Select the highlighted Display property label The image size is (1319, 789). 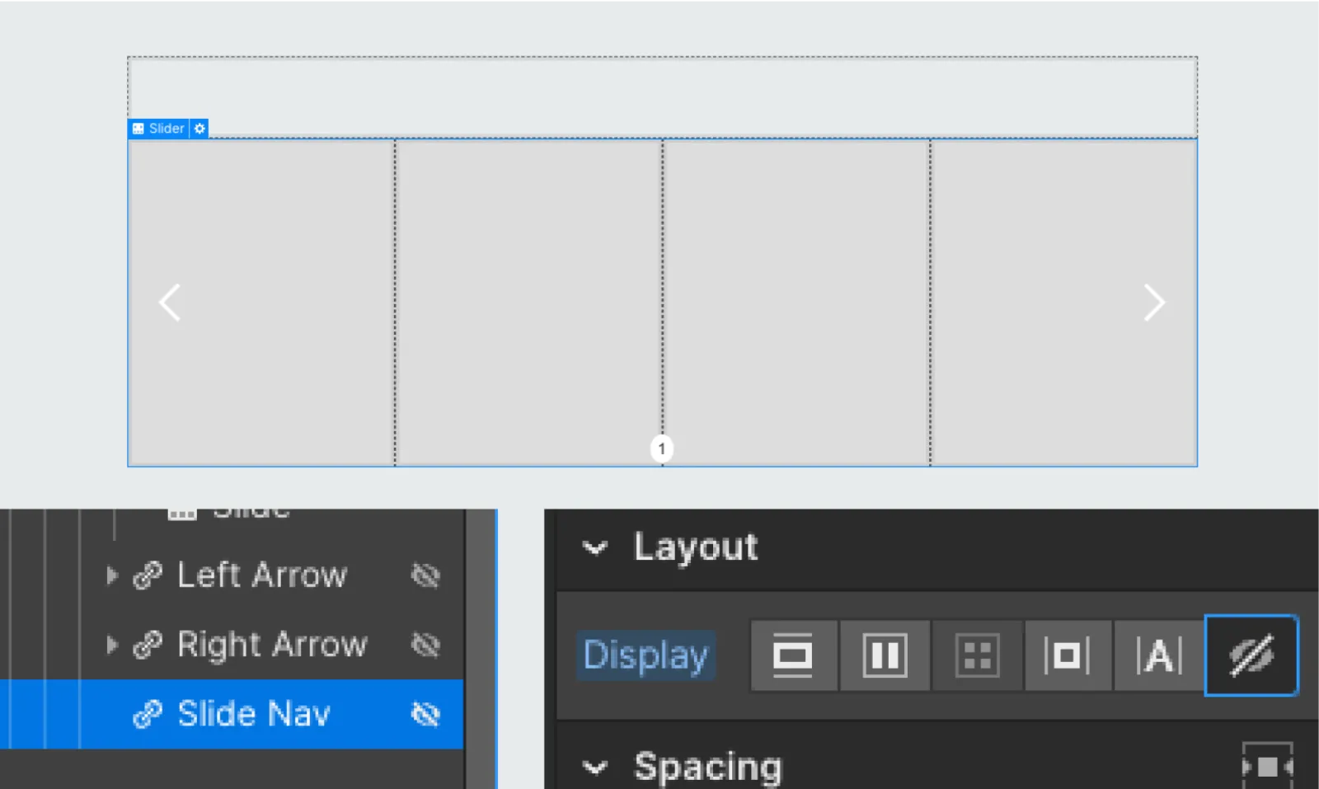pos(645,655)
